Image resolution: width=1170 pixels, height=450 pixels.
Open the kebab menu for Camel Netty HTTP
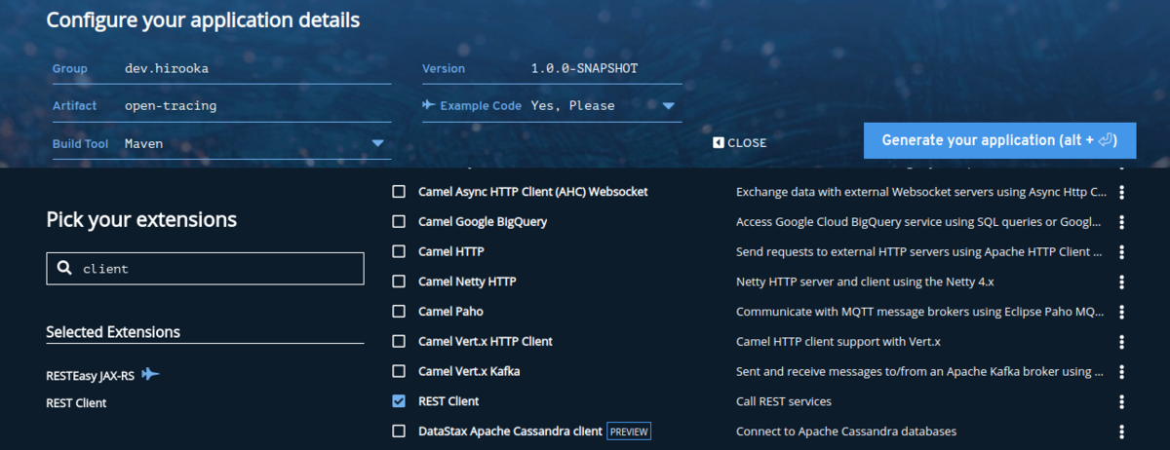[x=1122, y=281]
